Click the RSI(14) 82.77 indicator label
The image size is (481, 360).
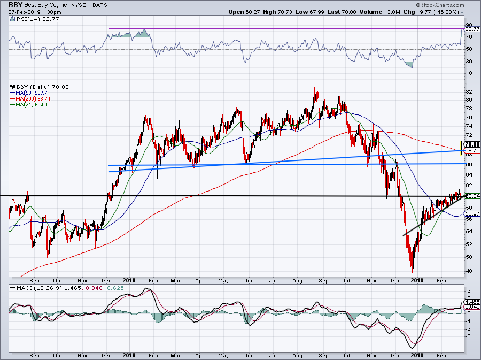[x=38, y=19]
